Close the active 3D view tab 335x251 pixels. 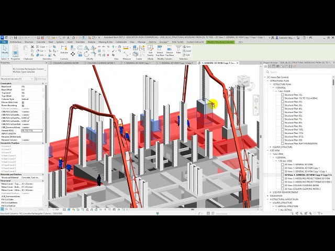pyautogui.click(x=237, y=63)
